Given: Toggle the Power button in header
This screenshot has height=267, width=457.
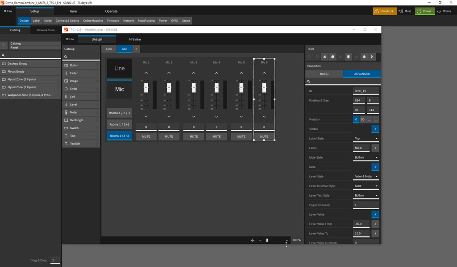Looking at the screenshot, I should coord(424,11).
